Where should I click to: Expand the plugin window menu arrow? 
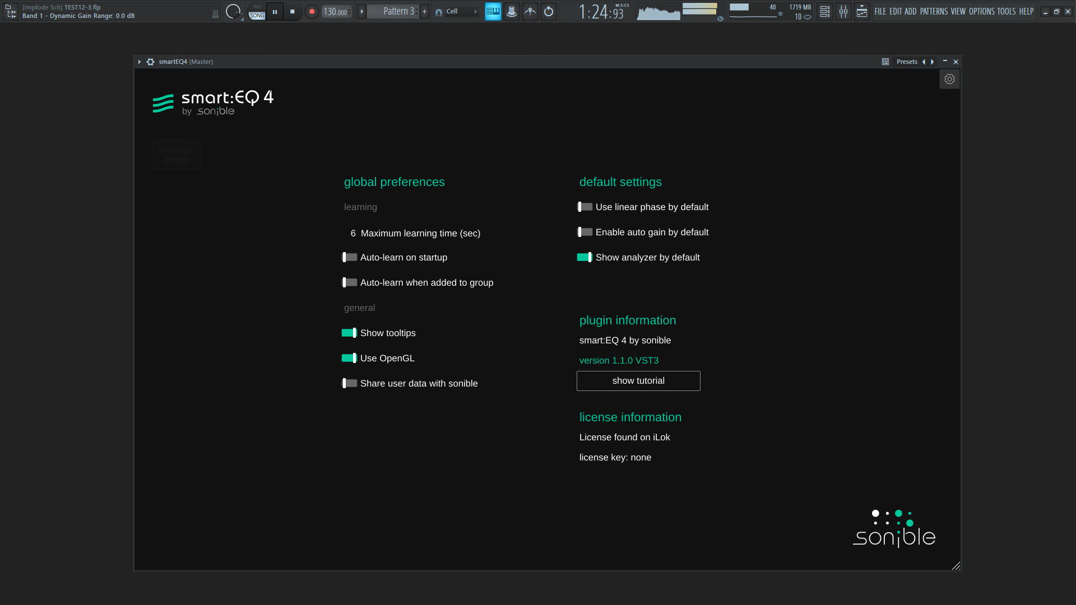139,62
